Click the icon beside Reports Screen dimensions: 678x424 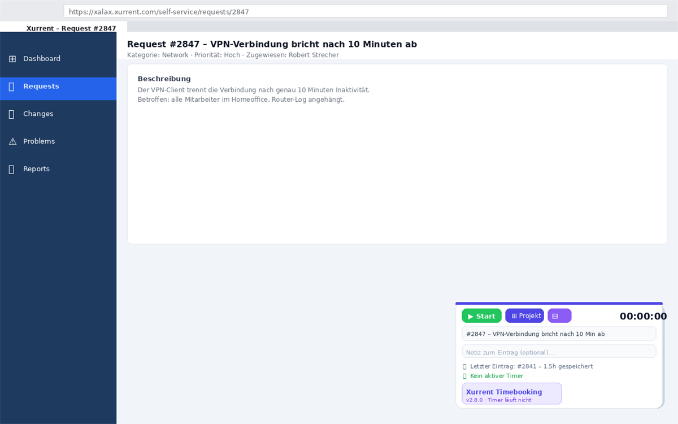tap(12, 169)
